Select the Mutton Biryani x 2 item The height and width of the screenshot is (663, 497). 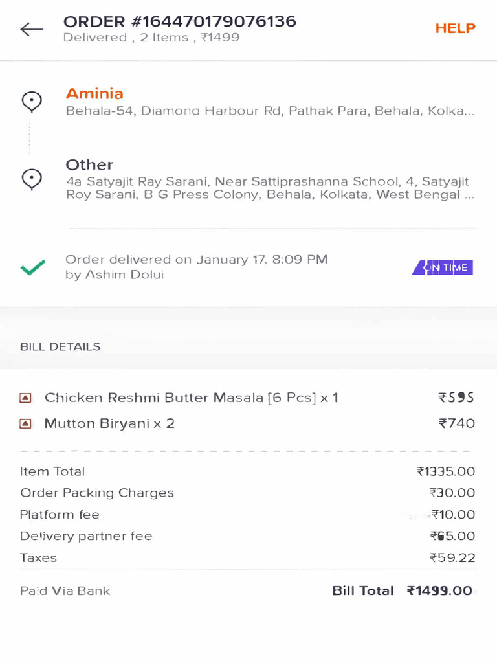109,424
